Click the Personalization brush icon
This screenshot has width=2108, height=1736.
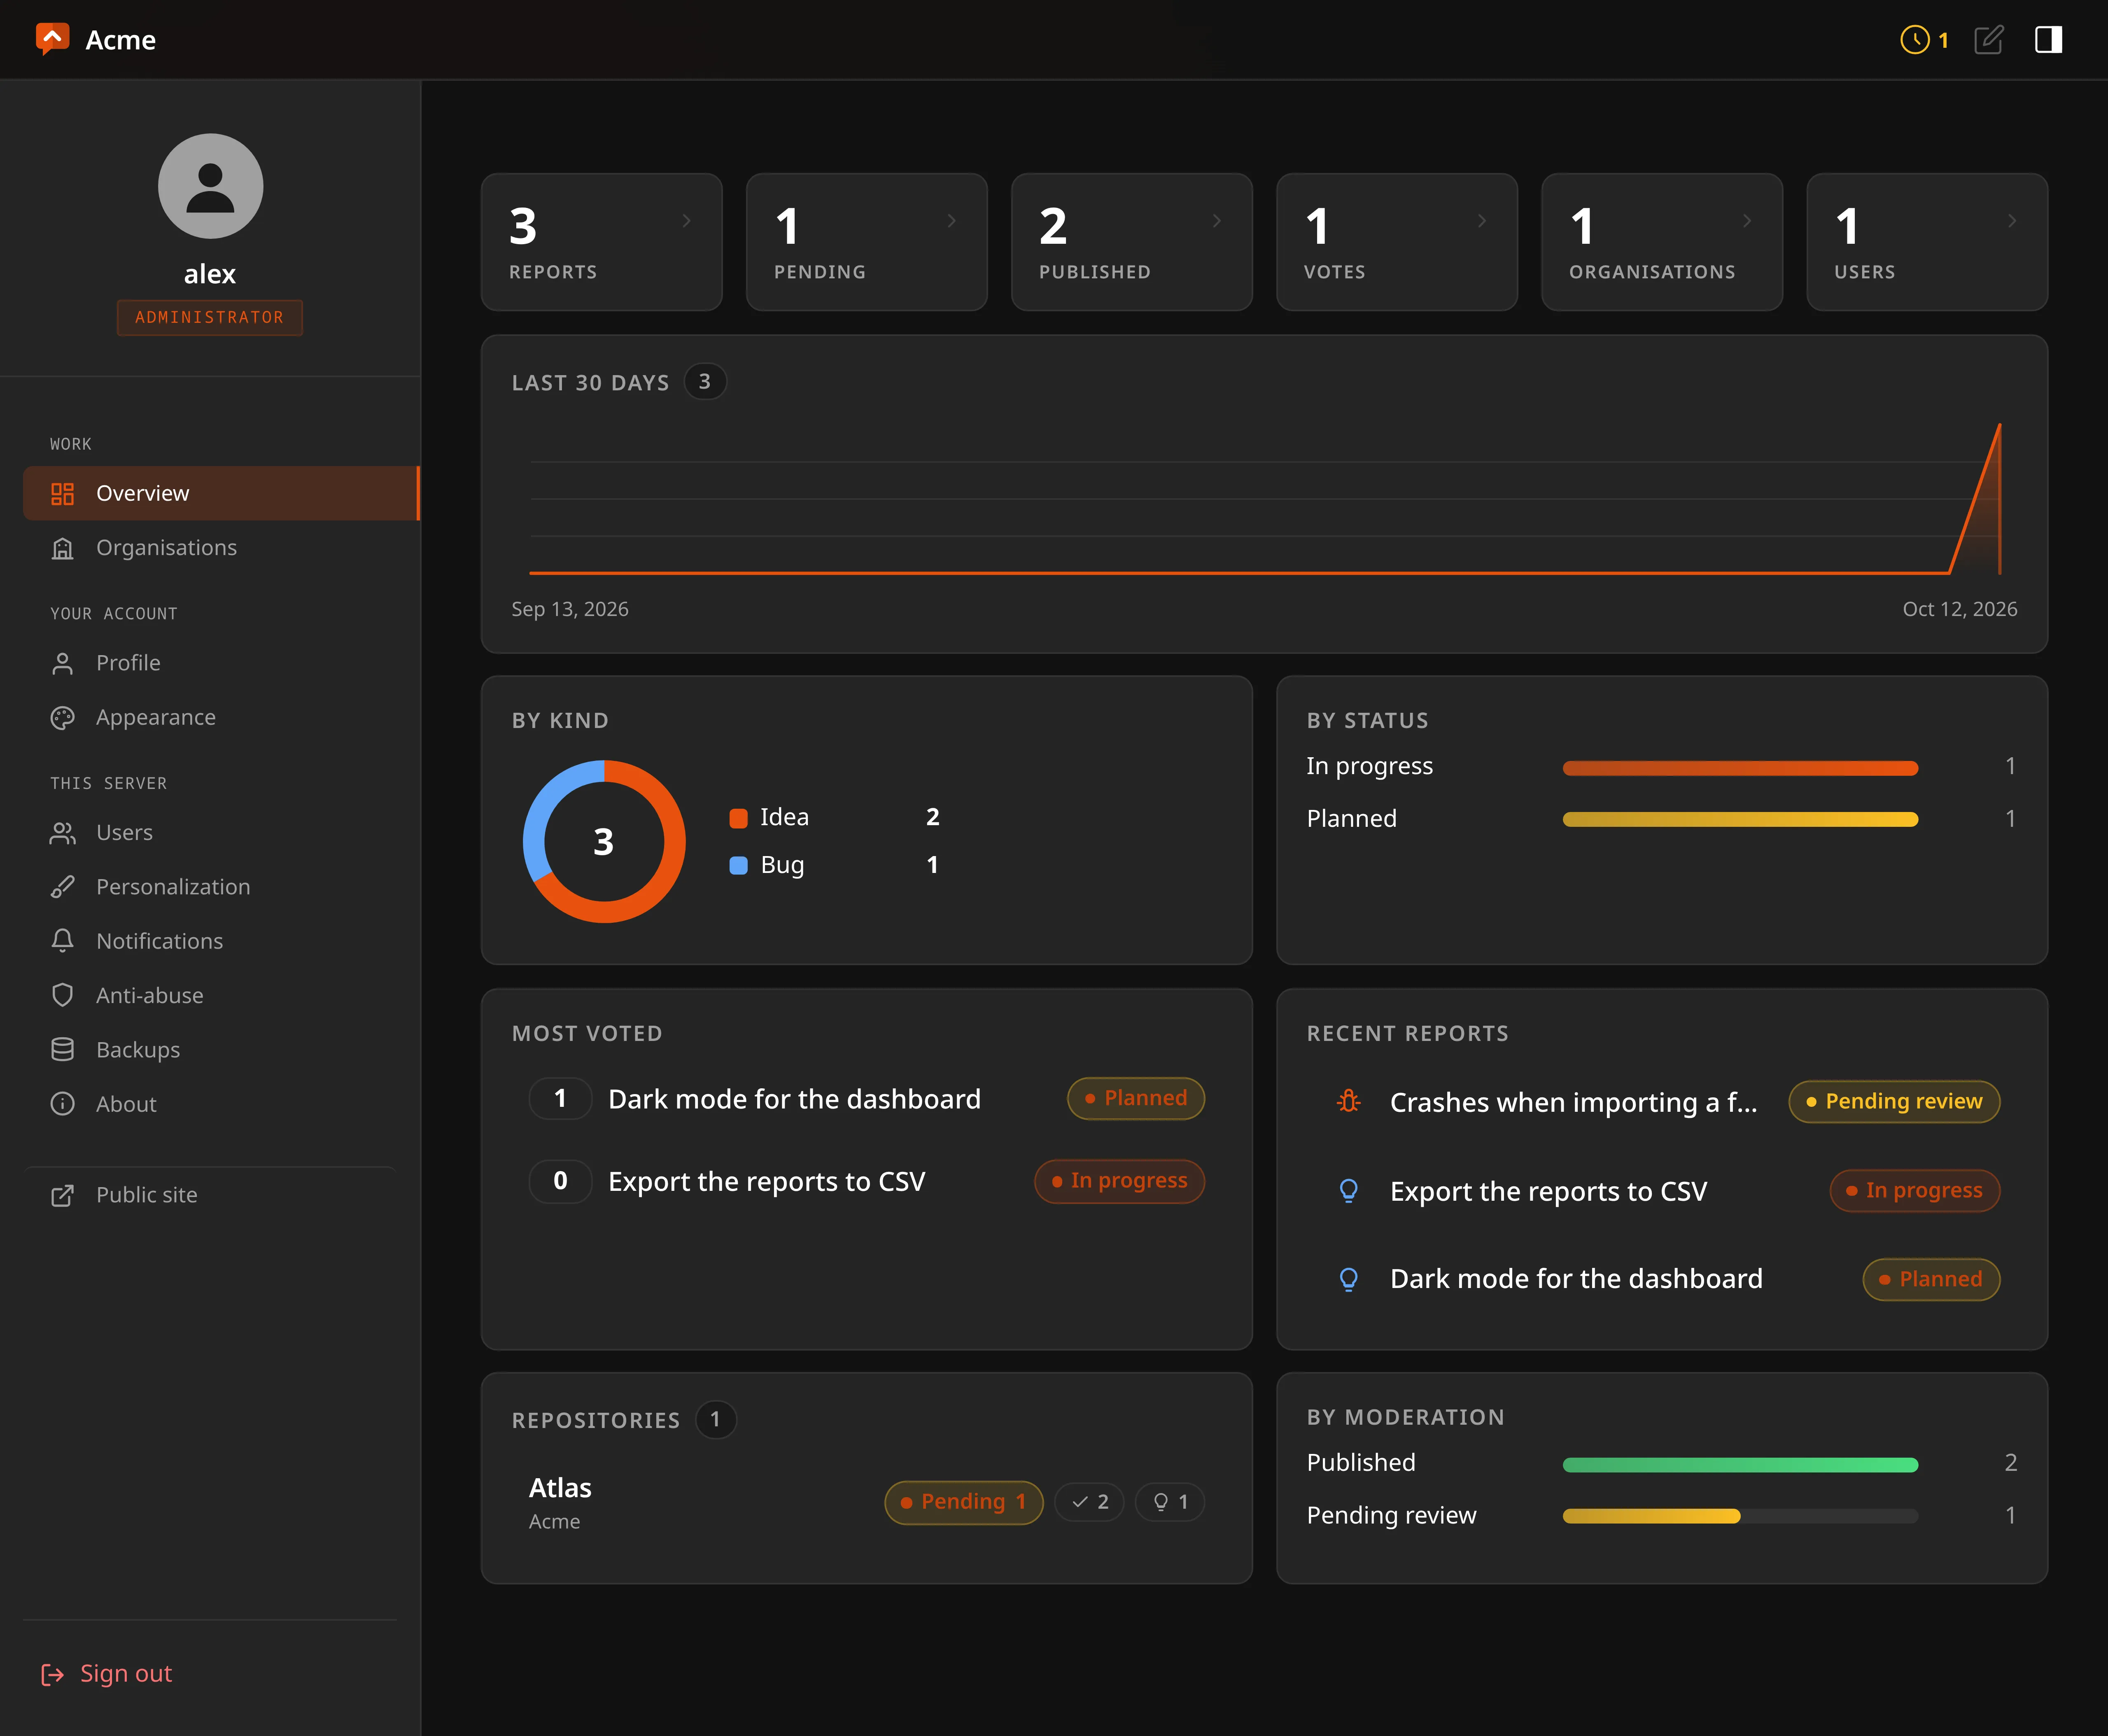click(62, 887)
